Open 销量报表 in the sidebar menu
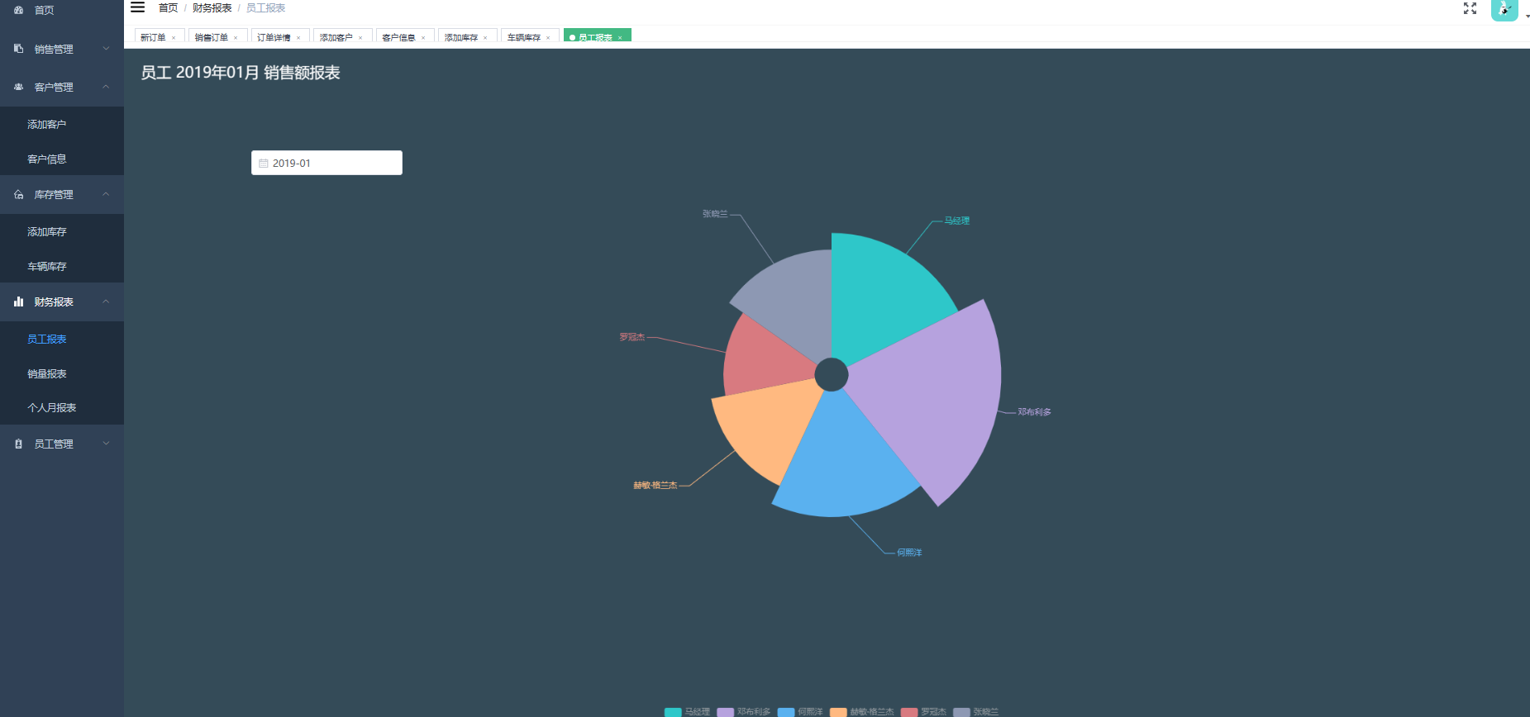1530x717 pixels. pyautogui.click(x=62, y=373)
